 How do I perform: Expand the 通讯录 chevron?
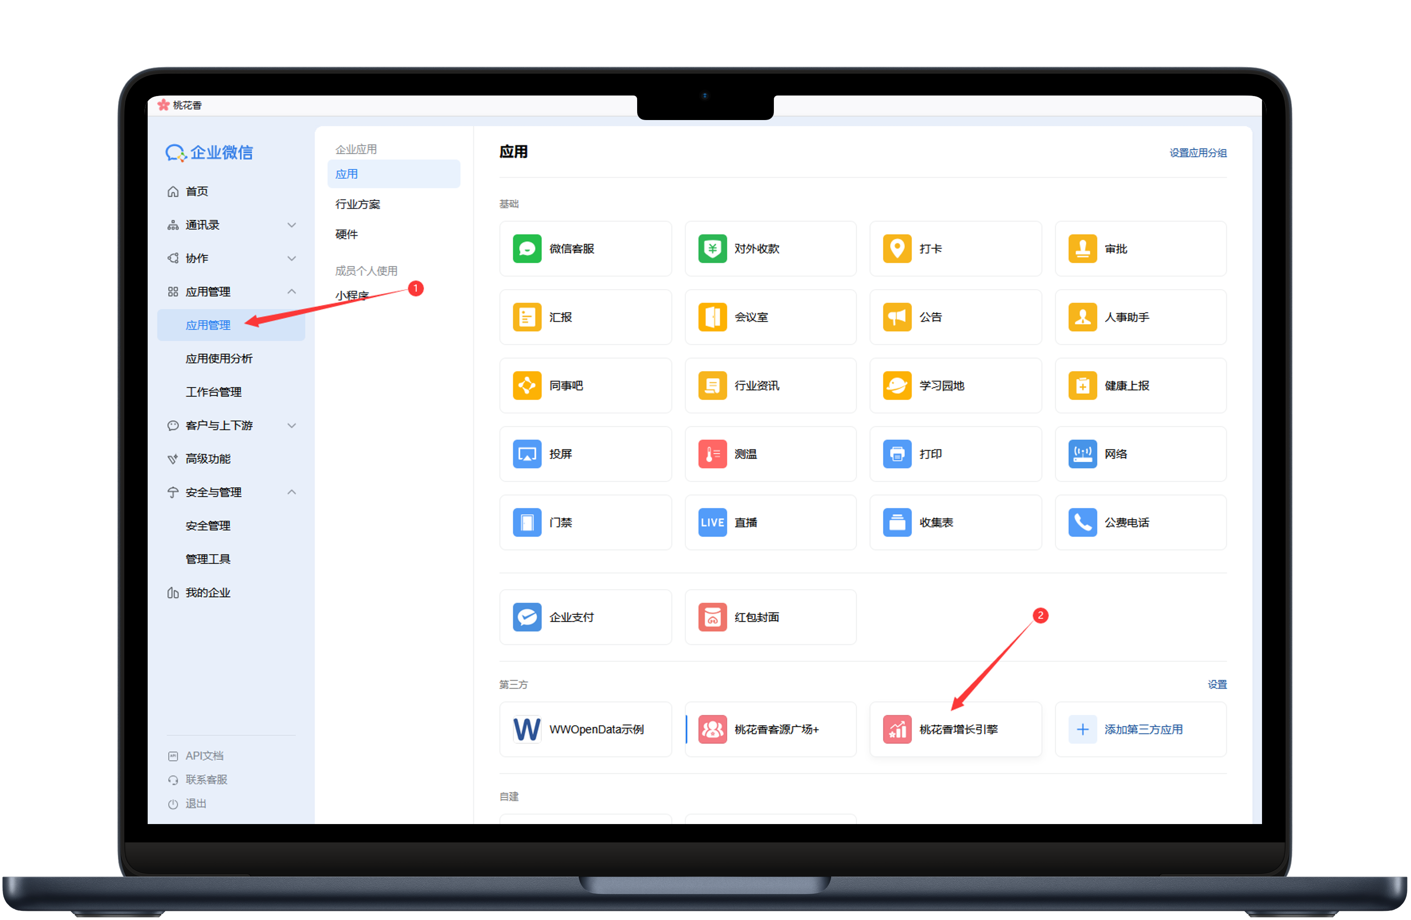click(x=291, y=225)
